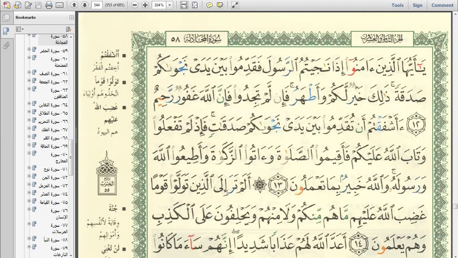Image resolution: width=458 pixels, height=258 pixels.
Task: Open the bookmarks options menu dropdown
Action: 20,29
